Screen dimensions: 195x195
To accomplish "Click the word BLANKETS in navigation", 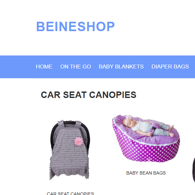I will click(x=129, y=67).
